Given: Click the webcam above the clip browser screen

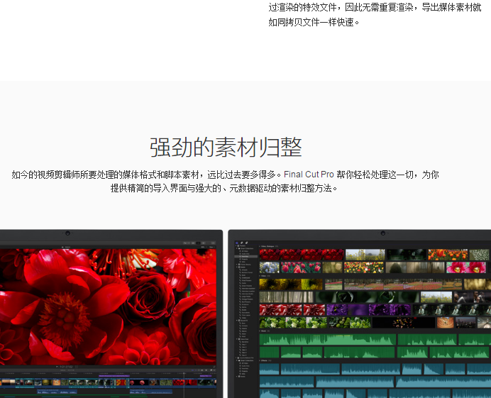Looking at the screenshot, I should point(382,233).
